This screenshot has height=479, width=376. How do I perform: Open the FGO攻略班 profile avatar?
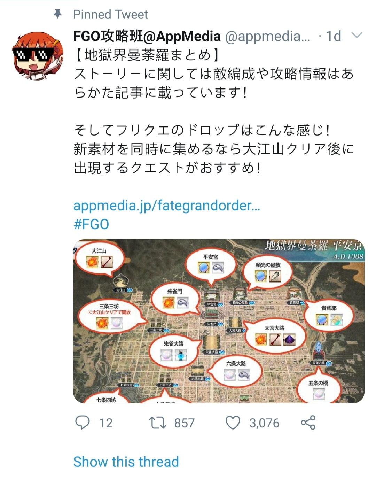pos(38,56)
